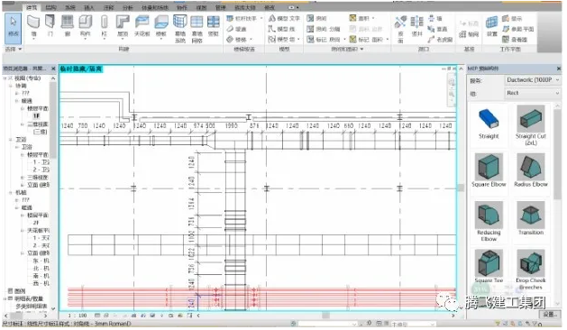The height and width of the screenshot is (330, 567).
Task: Expand the Room & Area panel title
Action: pos(347,49)
